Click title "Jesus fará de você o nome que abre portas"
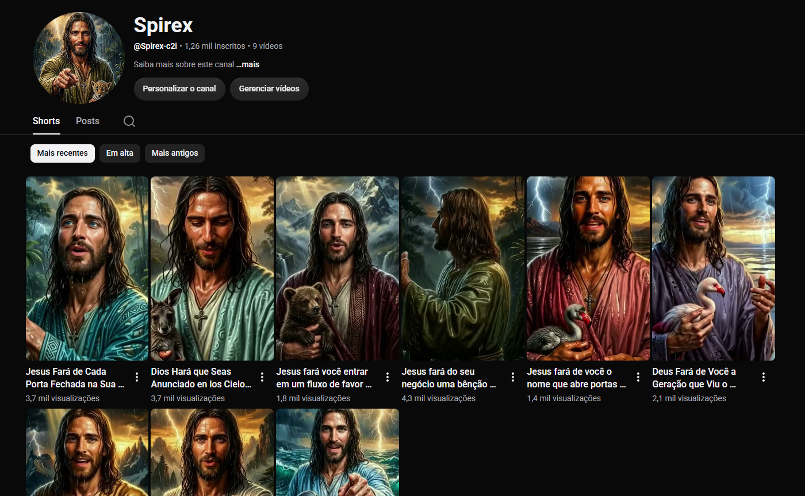 (576, 378)
